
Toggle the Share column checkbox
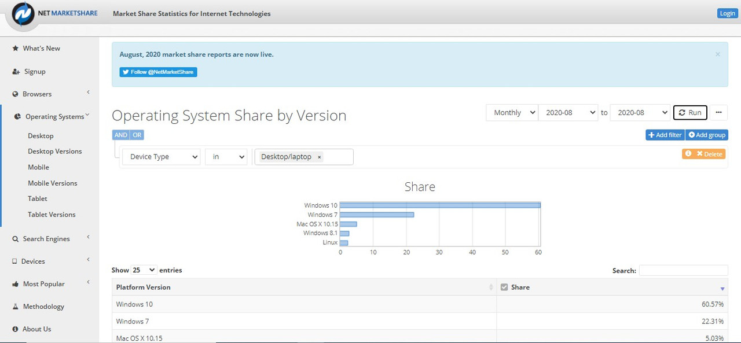[504, 287]
